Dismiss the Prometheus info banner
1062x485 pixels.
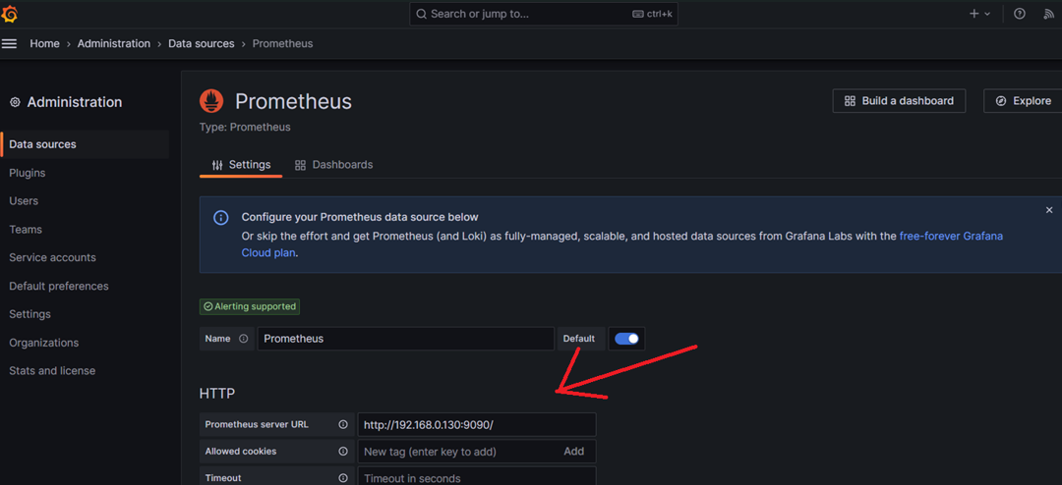coord(1049,210)
